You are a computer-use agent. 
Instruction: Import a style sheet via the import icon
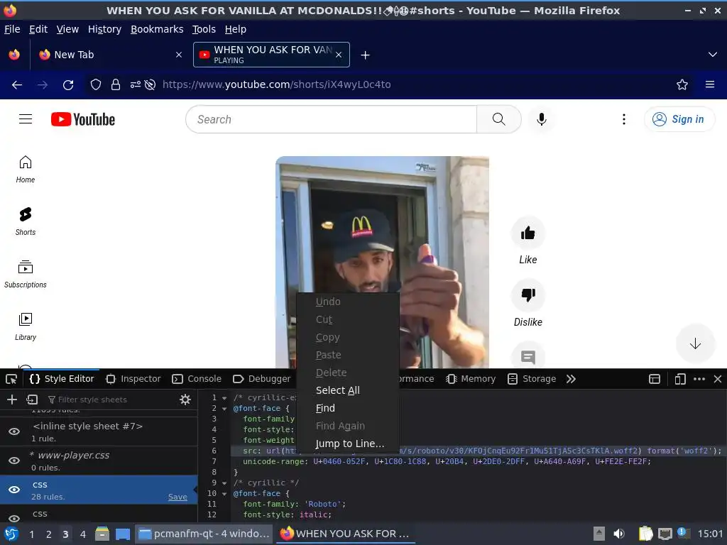click(32, 400)
